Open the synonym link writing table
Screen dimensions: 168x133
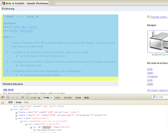pyautogui.click(x=26, y=31)
